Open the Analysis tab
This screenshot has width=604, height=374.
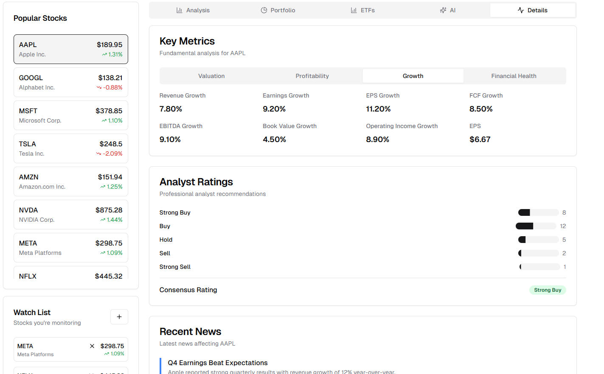click(193, 10)
